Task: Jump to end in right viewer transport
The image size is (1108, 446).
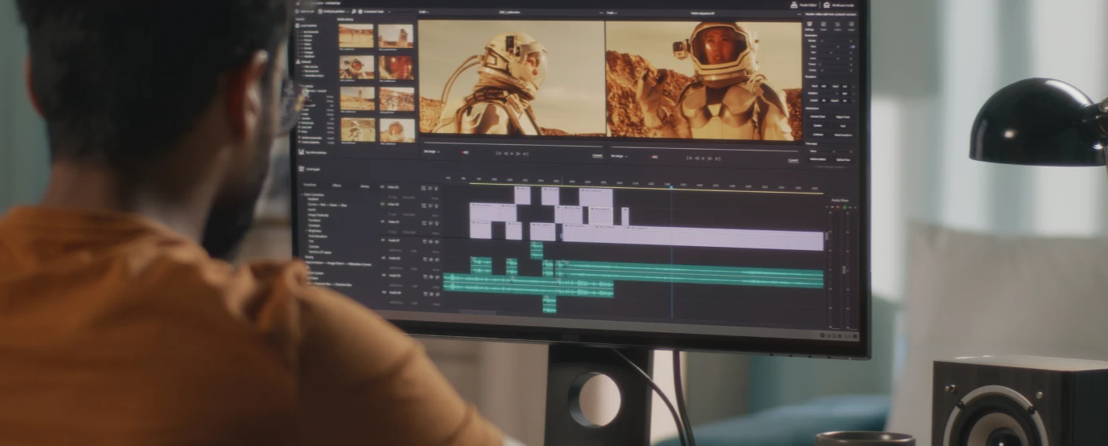Action: 717,158
